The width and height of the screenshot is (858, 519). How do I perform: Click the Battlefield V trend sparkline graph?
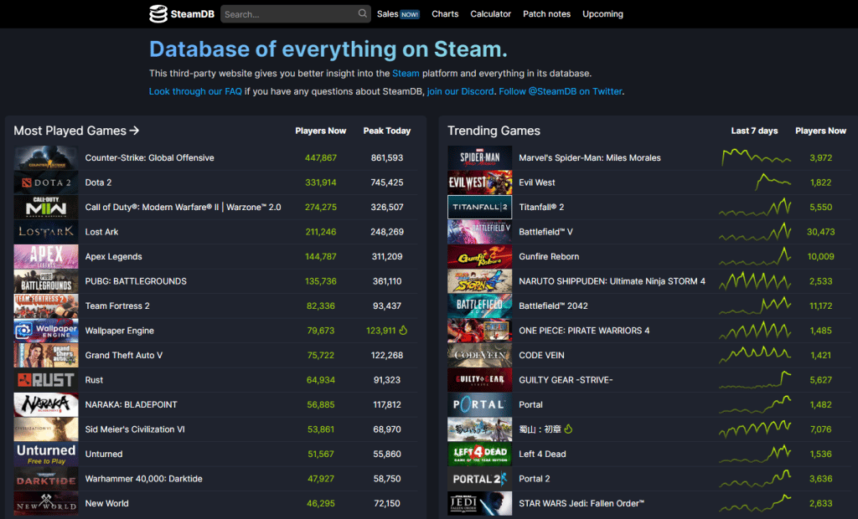(754, 231)
